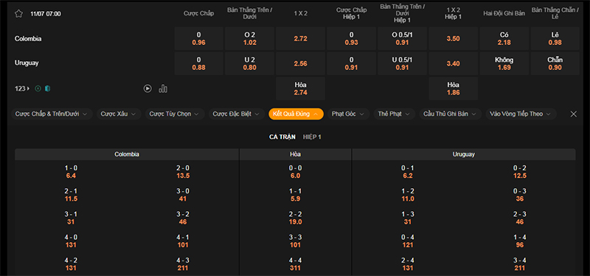The image size is (590, 276).
Task: Select Colombia handicap 0 at 0.96
Action: [198, 38]
